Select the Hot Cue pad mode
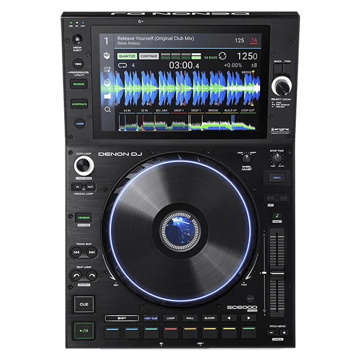Screen dimensions: 361x361 (x=151, y=318)
